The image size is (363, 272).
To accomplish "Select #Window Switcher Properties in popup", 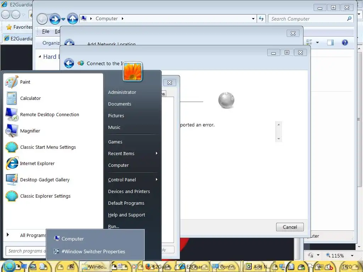I will tap(95, 251).
